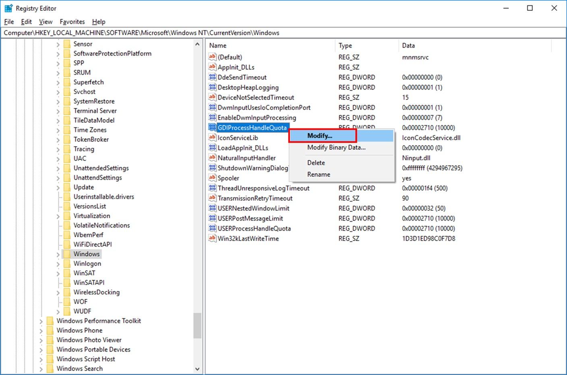The height and width of the screenshot is (375, 567).
Task: Click the folder icon of Windows Photo Viewer
Action: pyautogui.click(x=50, y=340)
